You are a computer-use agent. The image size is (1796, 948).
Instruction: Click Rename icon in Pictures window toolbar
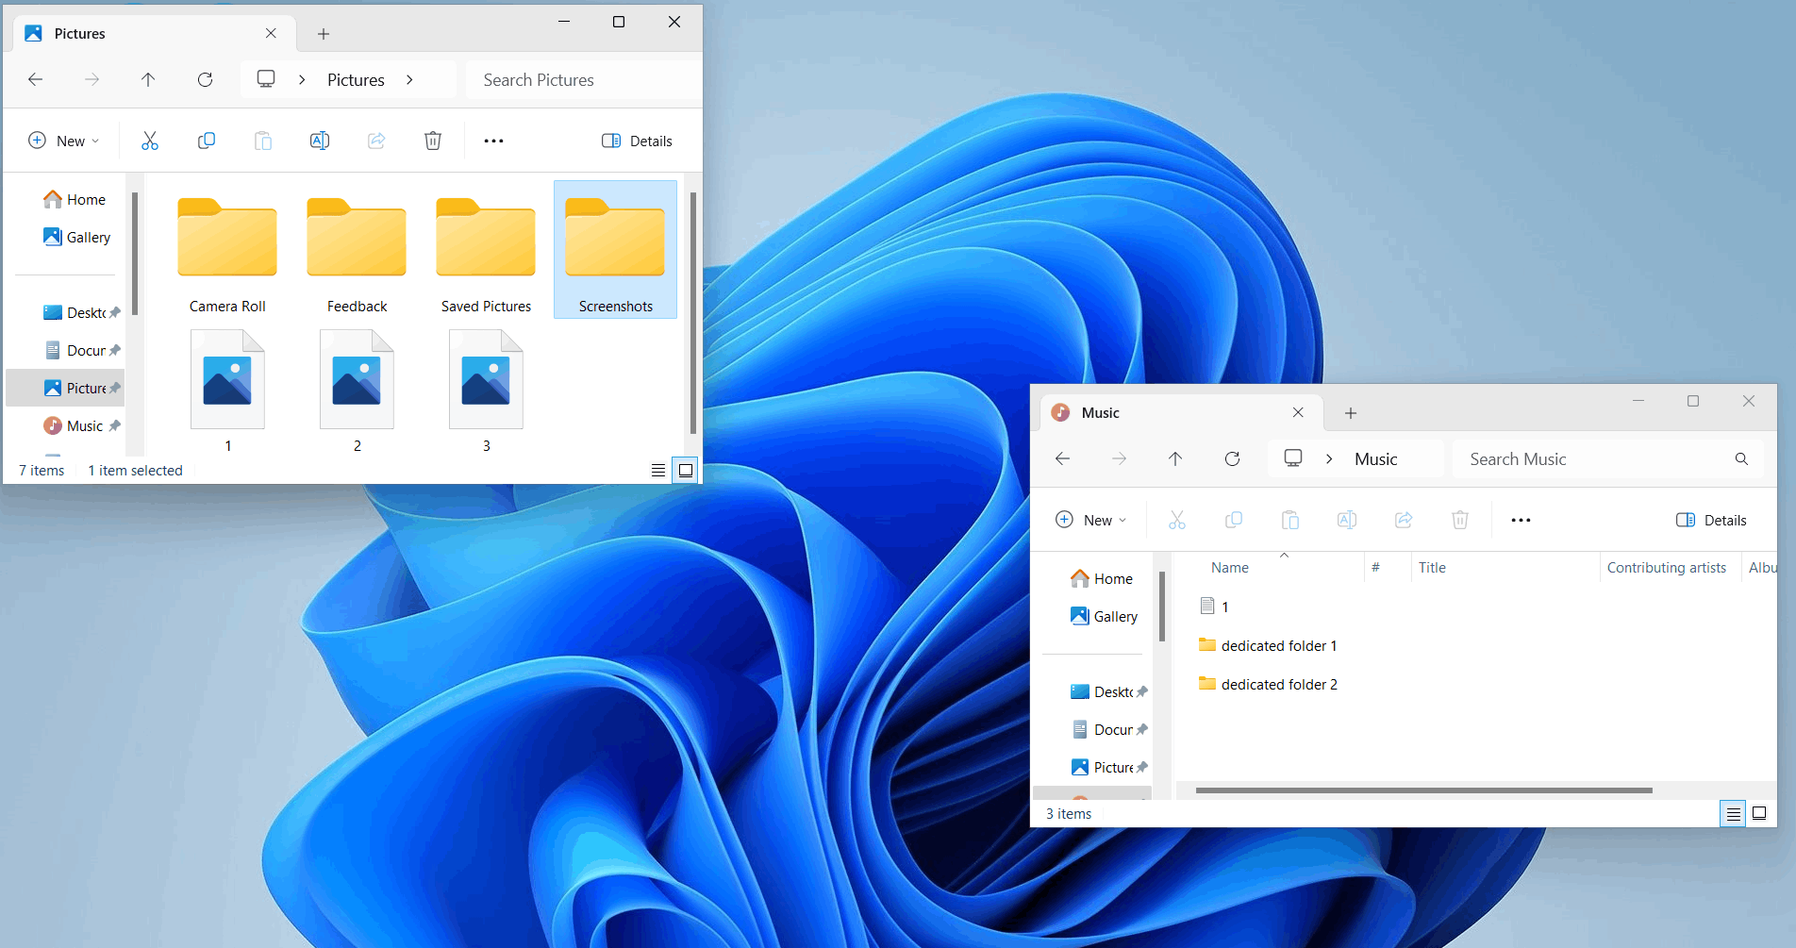(320, 141)
